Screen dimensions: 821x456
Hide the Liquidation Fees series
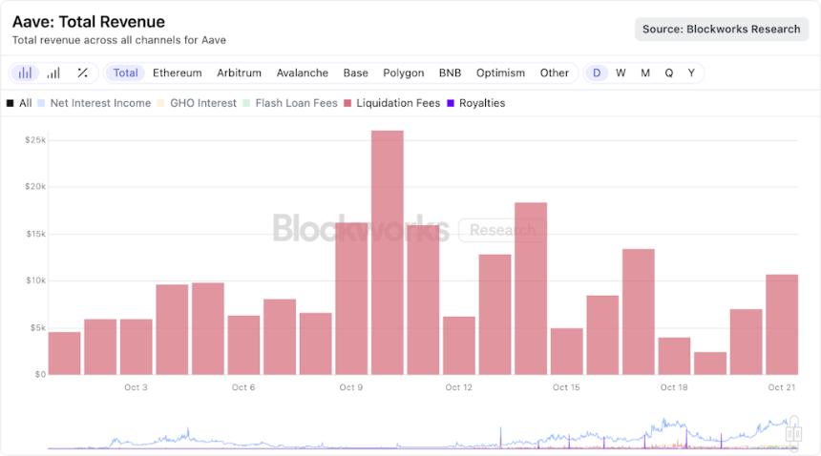pos(396,103)
